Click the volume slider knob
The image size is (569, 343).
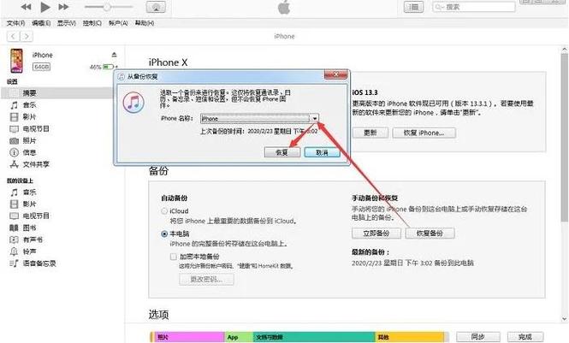pos(107,7)
